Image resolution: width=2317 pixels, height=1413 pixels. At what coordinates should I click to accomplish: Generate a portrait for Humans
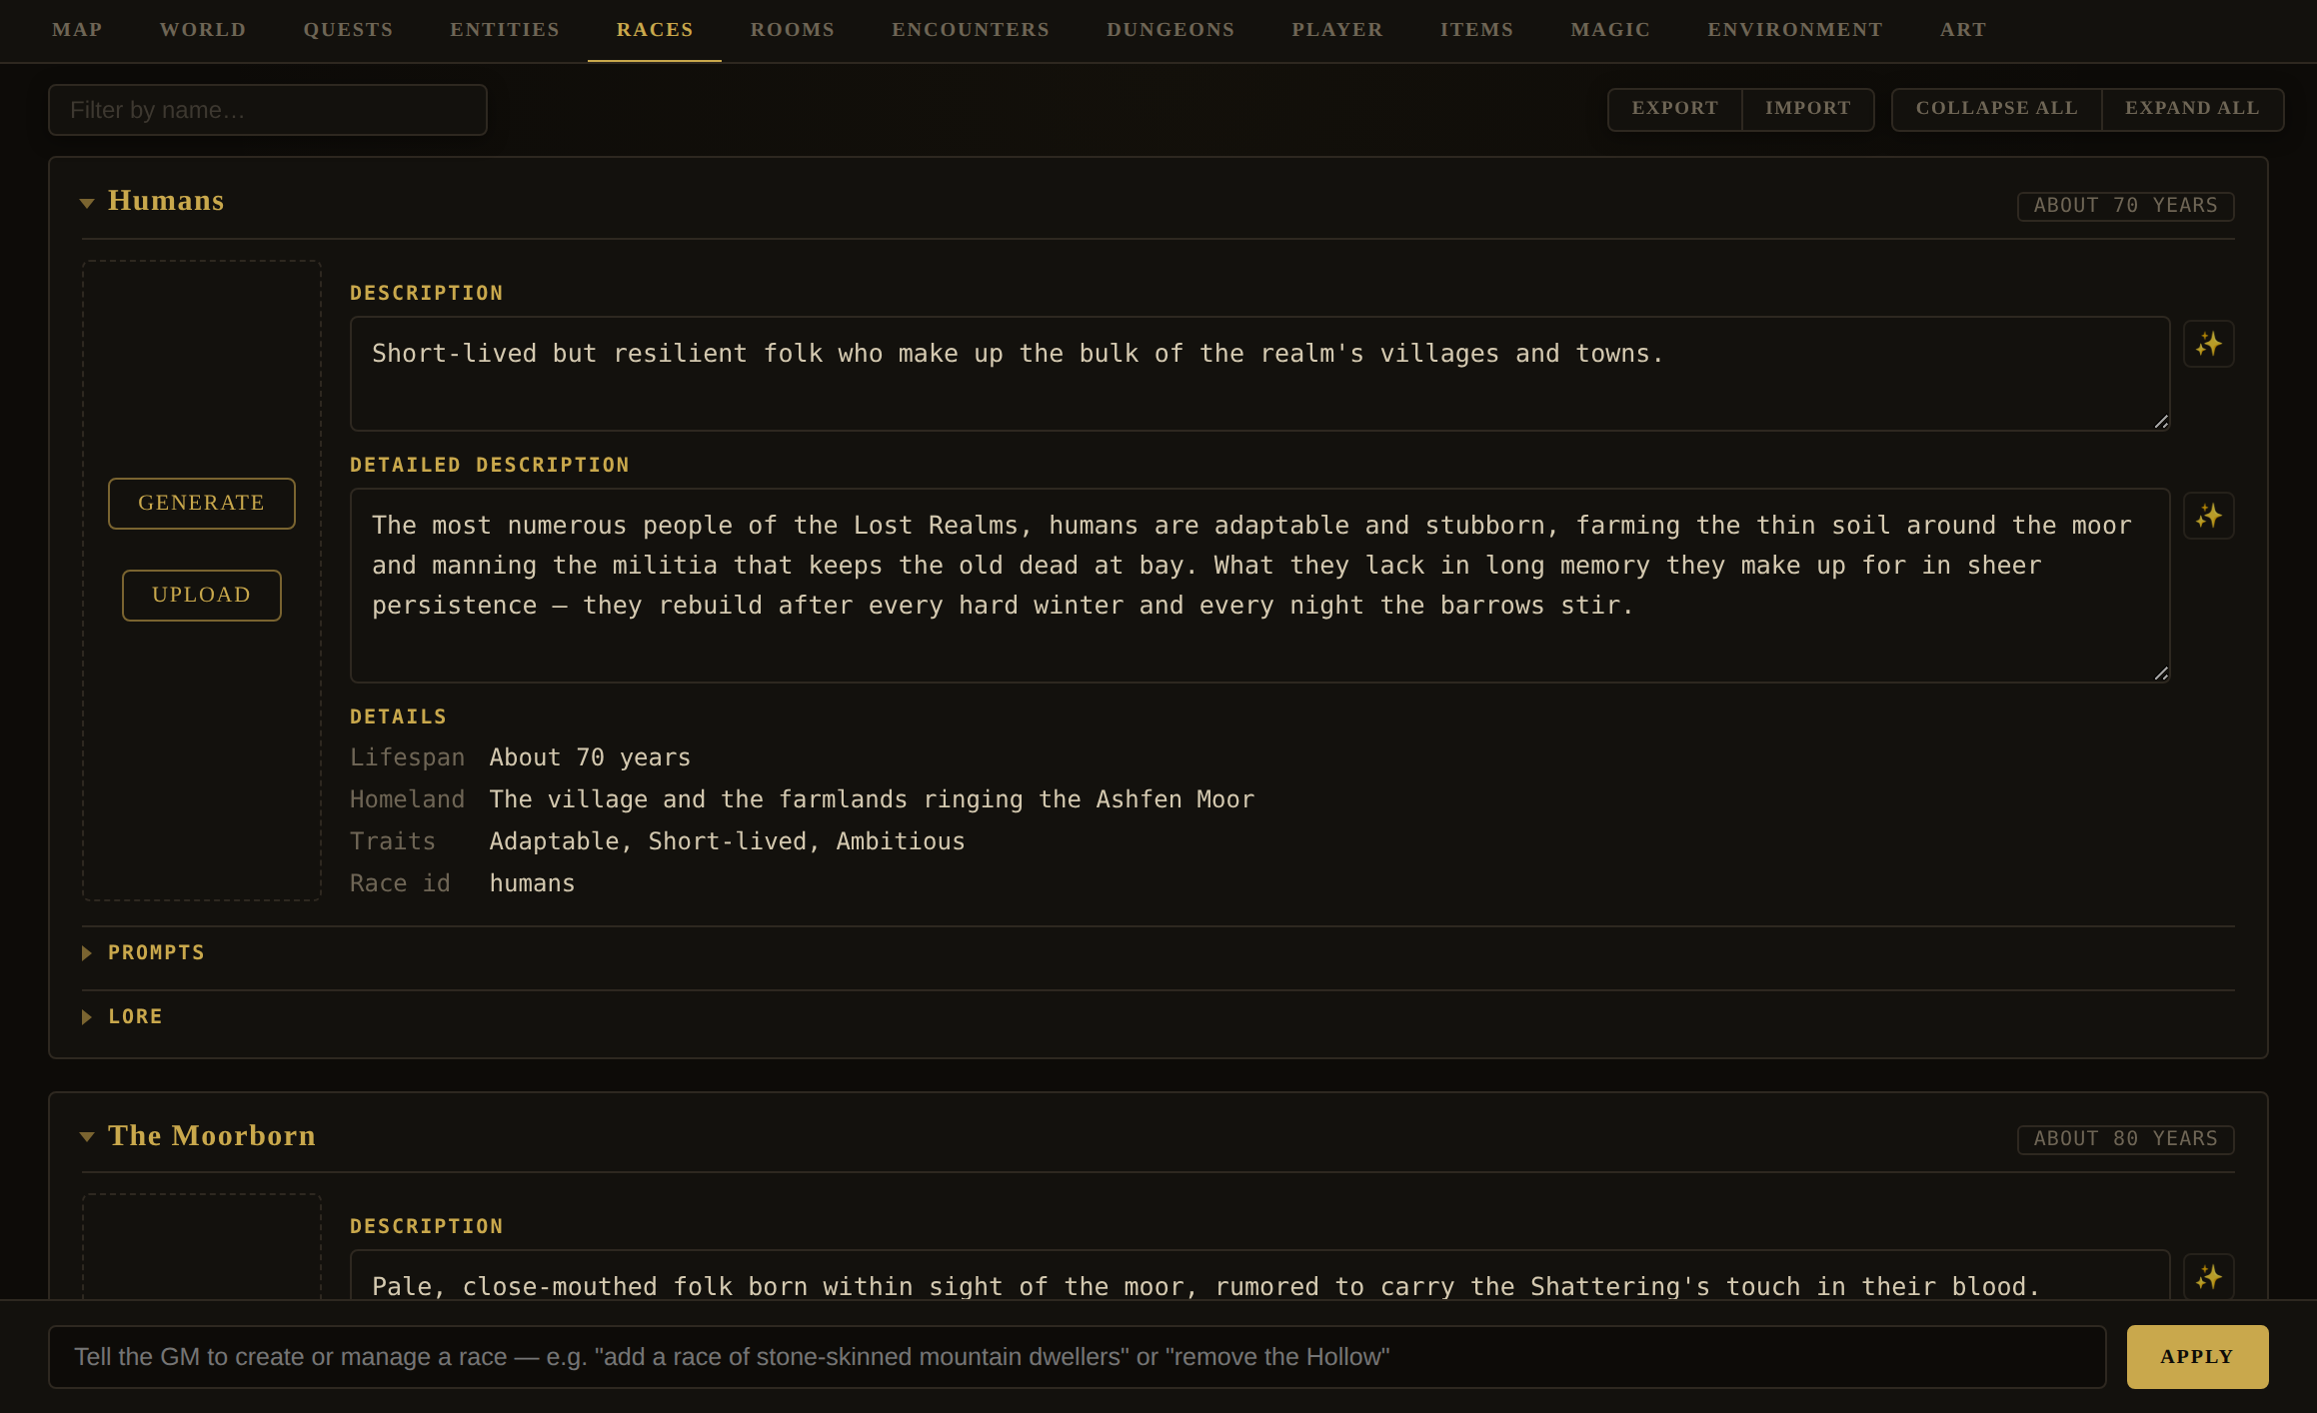[x=202, y=504]
